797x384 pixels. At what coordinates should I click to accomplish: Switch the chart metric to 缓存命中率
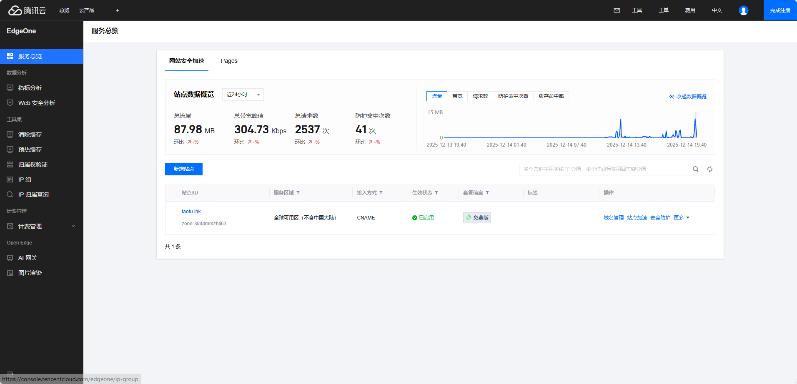tap(551, 96)
